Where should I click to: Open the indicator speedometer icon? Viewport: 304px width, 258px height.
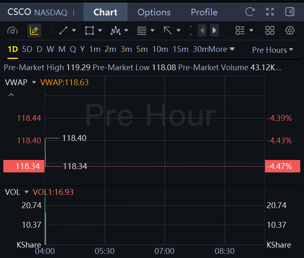tap(12, 30)
